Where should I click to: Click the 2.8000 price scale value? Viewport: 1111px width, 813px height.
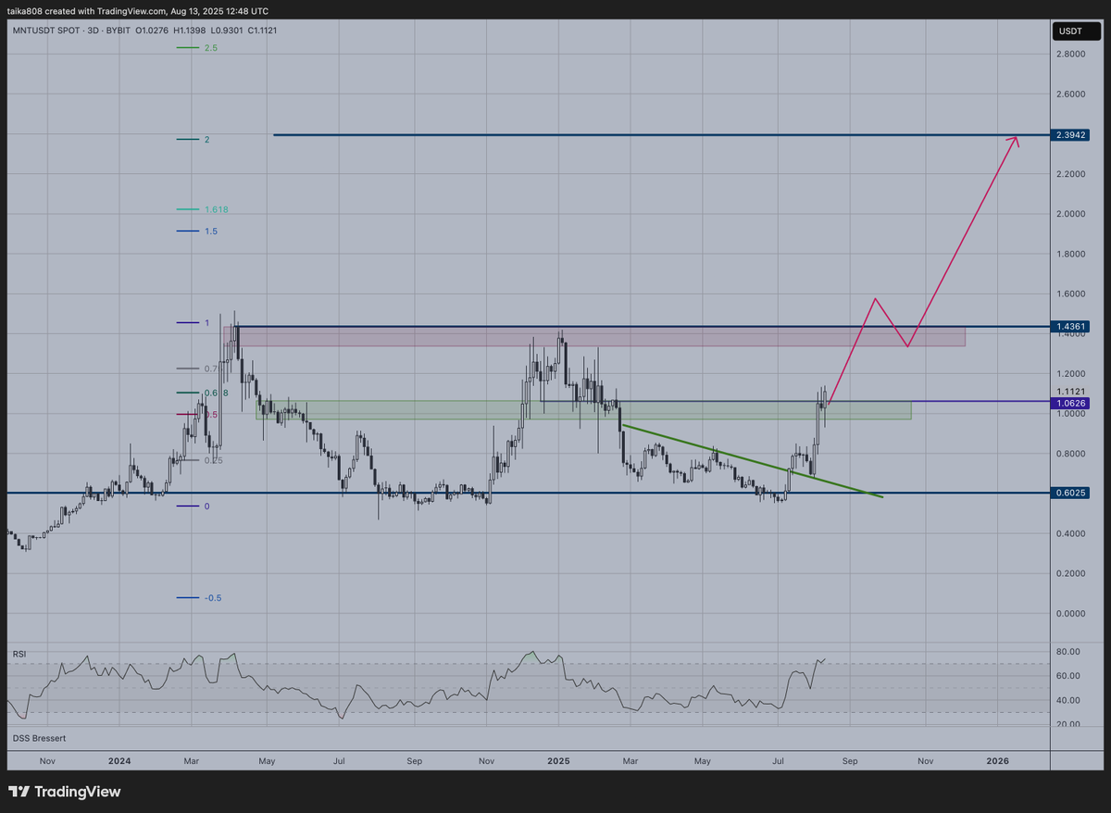click(x=1070, y=55)
